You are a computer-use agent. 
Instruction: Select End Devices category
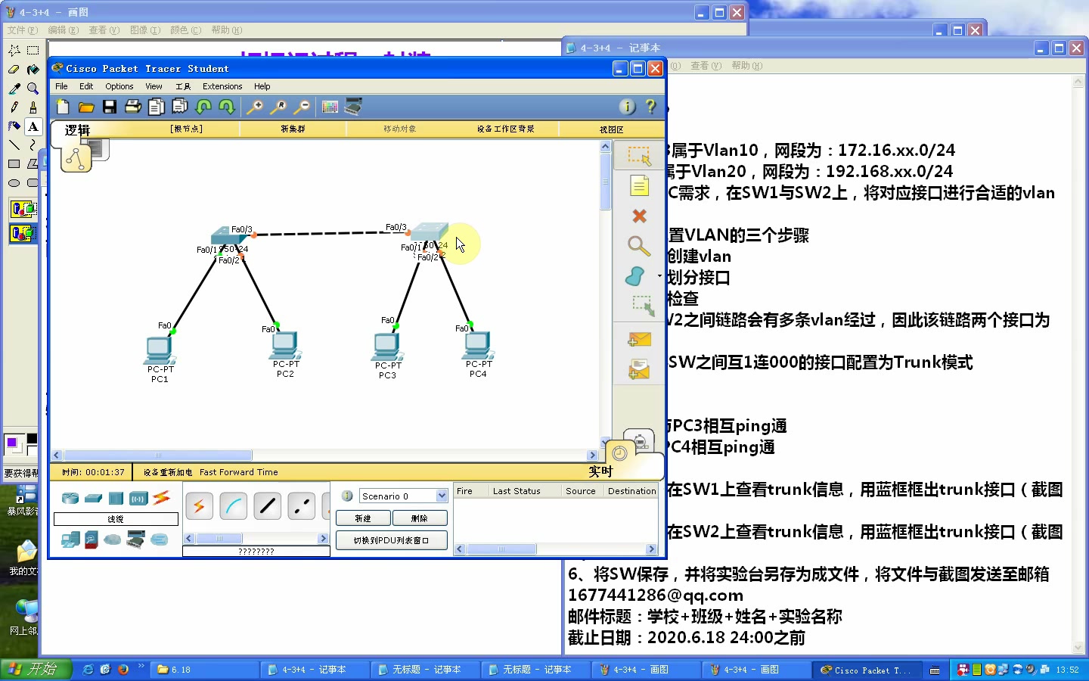70,540
